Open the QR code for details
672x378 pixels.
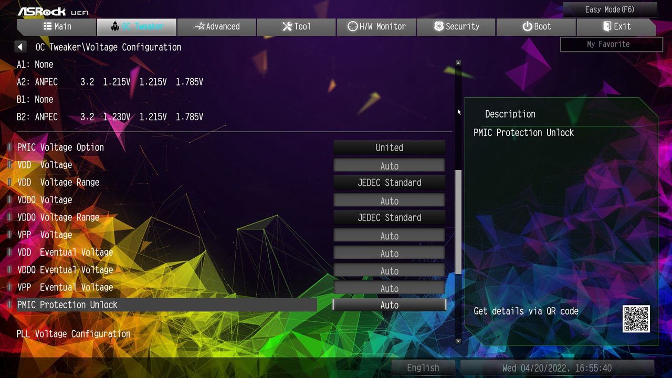(636, 319)
